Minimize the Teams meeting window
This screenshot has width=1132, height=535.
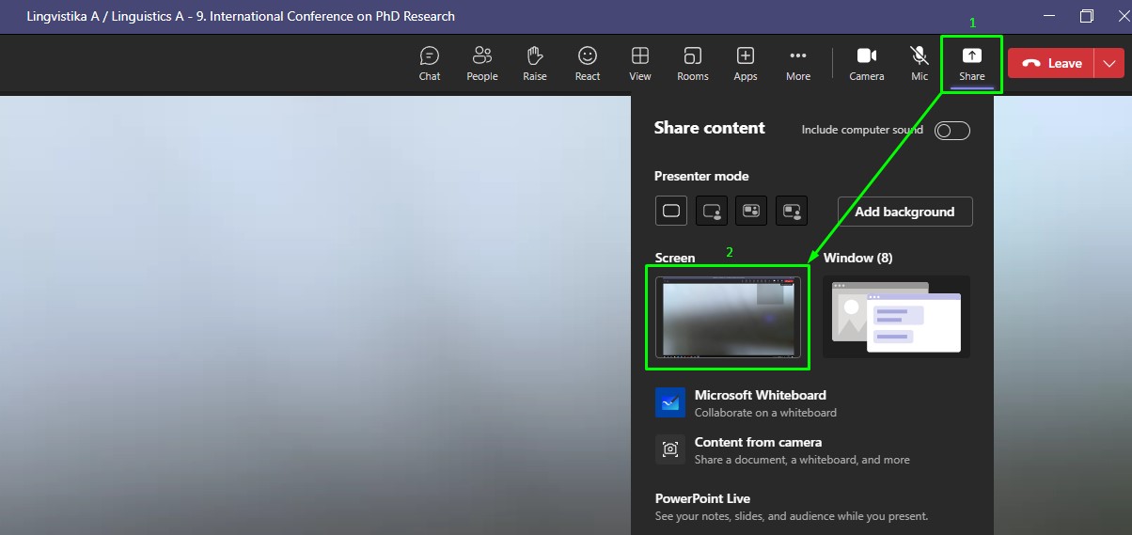1049,16
